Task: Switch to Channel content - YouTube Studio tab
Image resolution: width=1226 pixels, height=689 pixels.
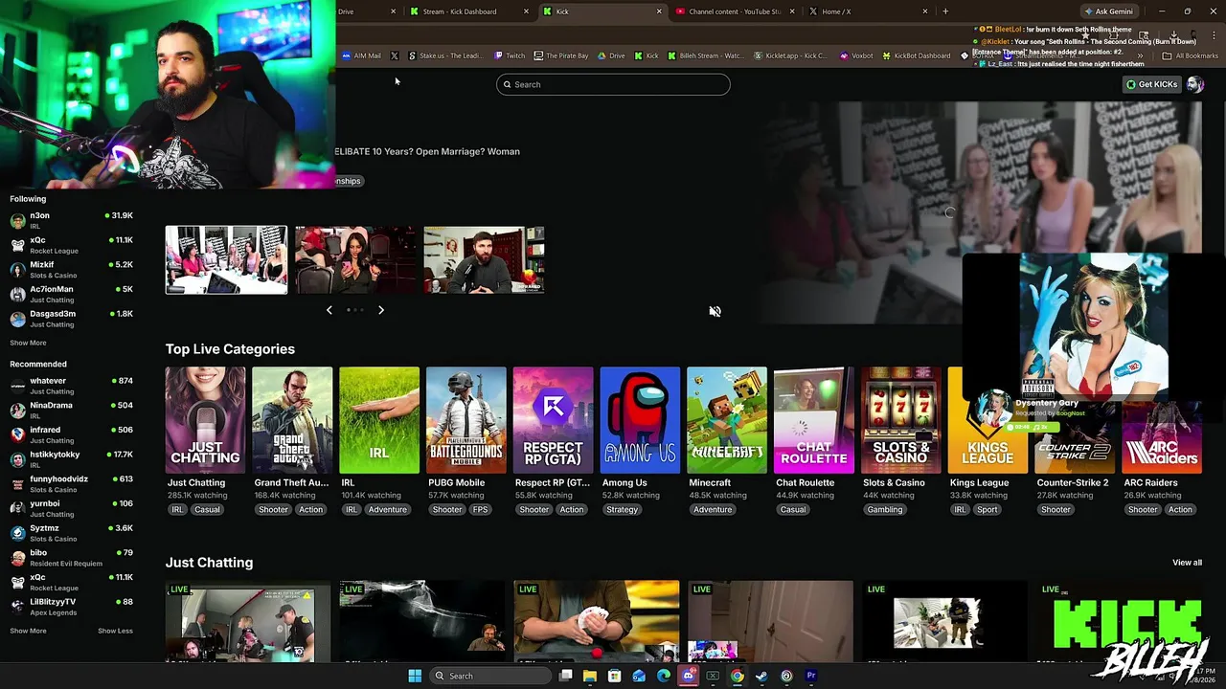Action: [735, 11]
